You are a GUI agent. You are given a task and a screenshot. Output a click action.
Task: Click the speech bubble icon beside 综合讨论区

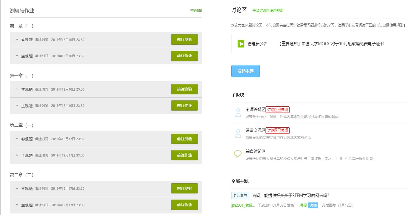pos(238,154)
